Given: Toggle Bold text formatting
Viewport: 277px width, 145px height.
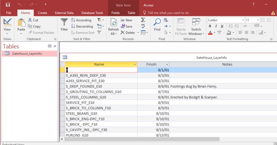Looking at the screenshot, I should (210, 26).
